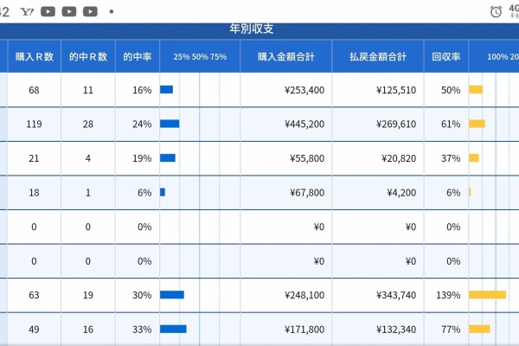The image size is (519, 346).
Task: Select the 払戻金額合計 column header
Action: [x=378, y=56]
